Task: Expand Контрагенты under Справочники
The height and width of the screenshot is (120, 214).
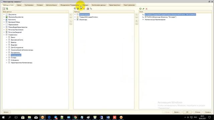Action: coord(7,53)
